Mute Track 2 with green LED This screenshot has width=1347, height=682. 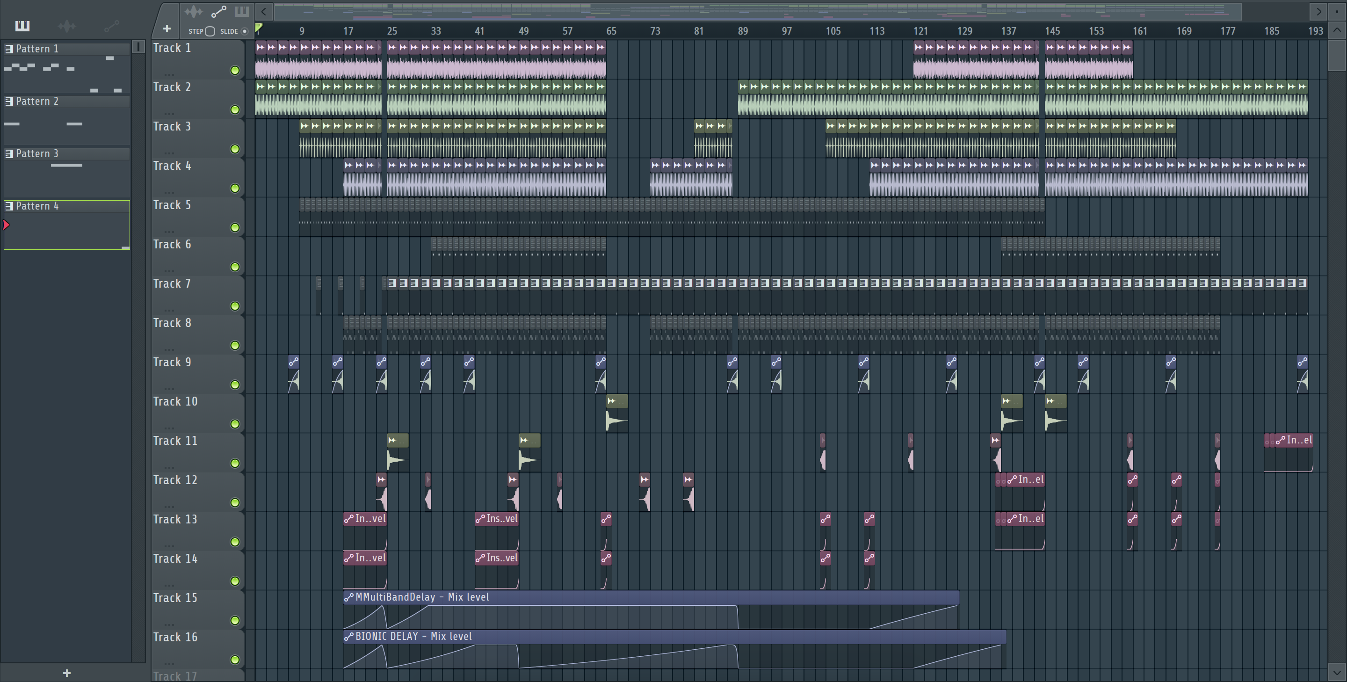tap(235, 110)
